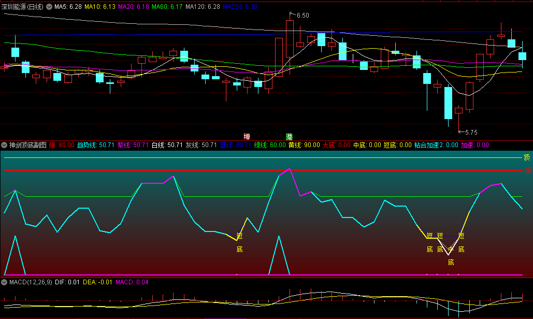Click the yellow 顶 line label at right edge
The width and height of the screenshot is (533, 319).
[527, 157]
